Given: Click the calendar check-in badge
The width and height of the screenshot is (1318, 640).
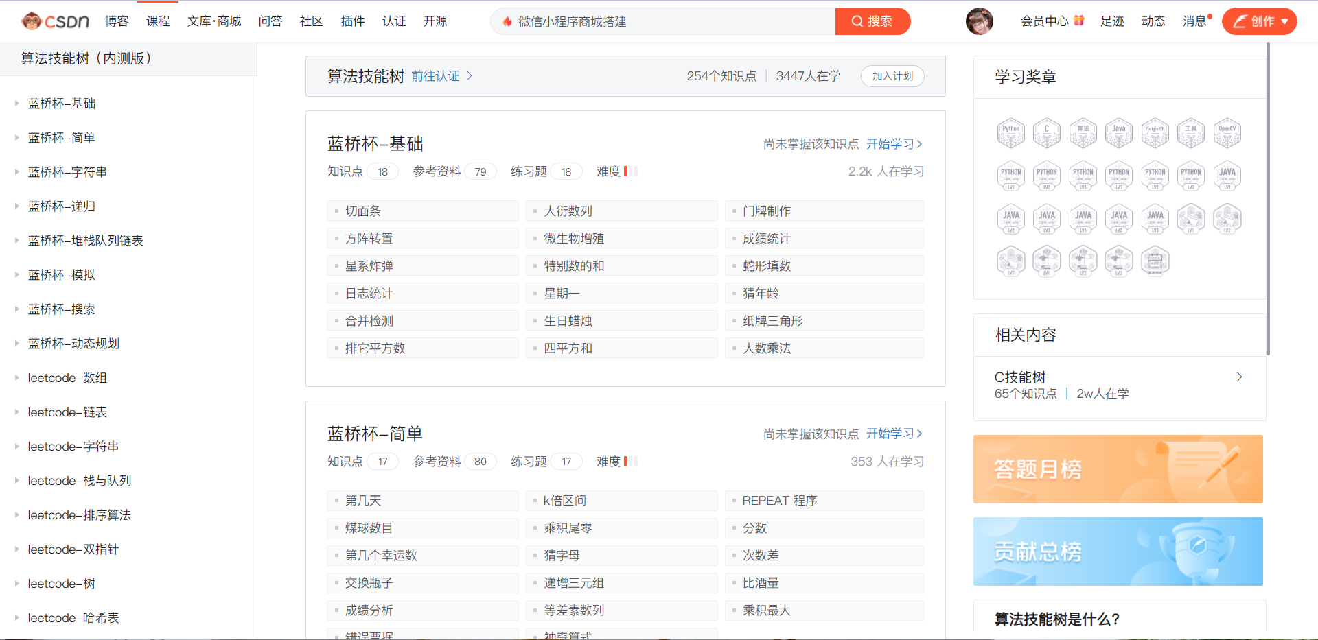Looking at the screenshot, I should (x=1155, y=261).
